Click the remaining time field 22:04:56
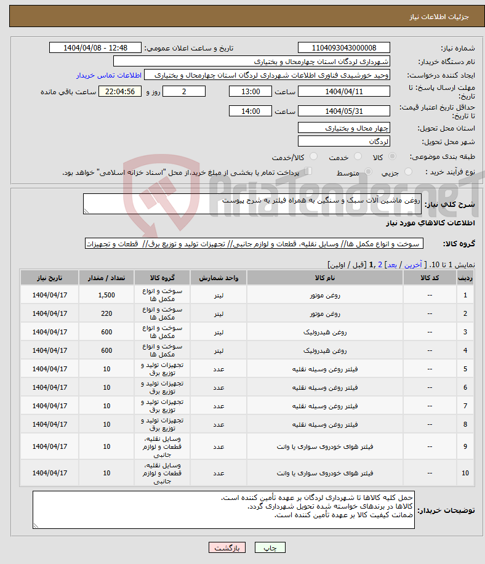Viewport: 485px width, 564px height. tap(120, 91)
